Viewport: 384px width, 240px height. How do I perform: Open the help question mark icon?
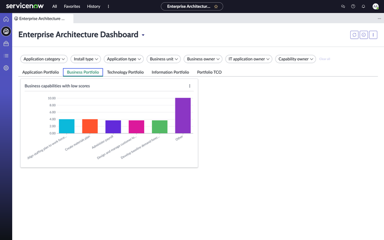[x=353, y=6]
